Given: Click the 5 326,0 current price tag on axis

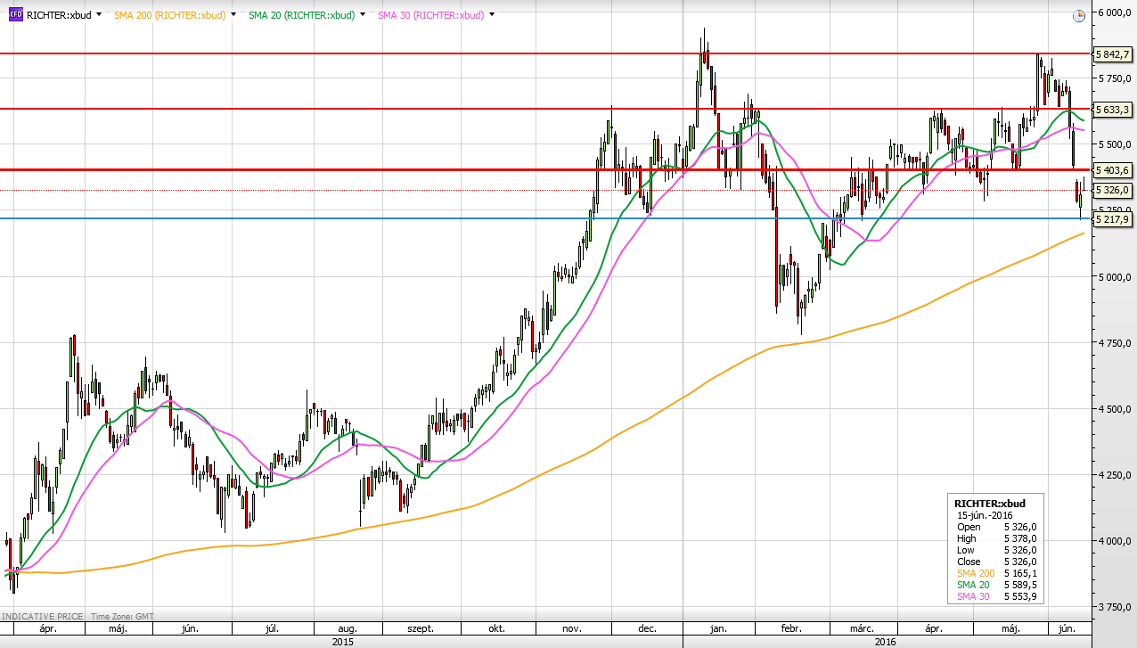Looking at the screenshot, I should point(1112,191).
